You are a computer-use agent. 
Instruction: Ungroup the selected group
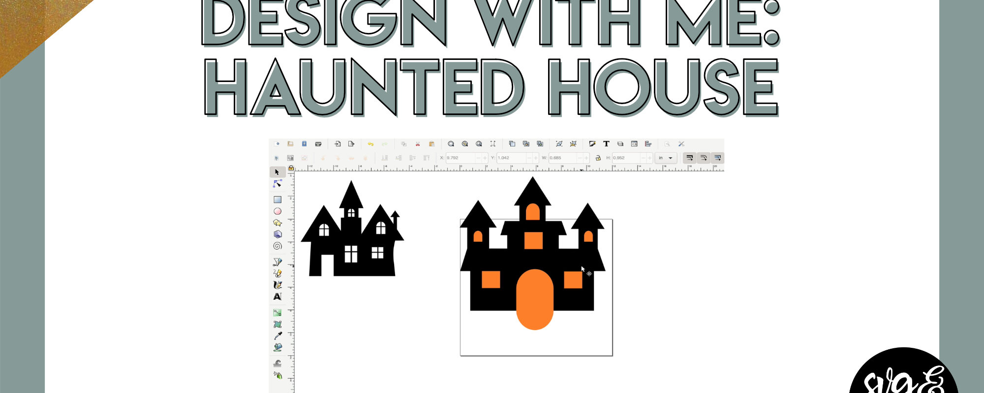pos(573,144)
